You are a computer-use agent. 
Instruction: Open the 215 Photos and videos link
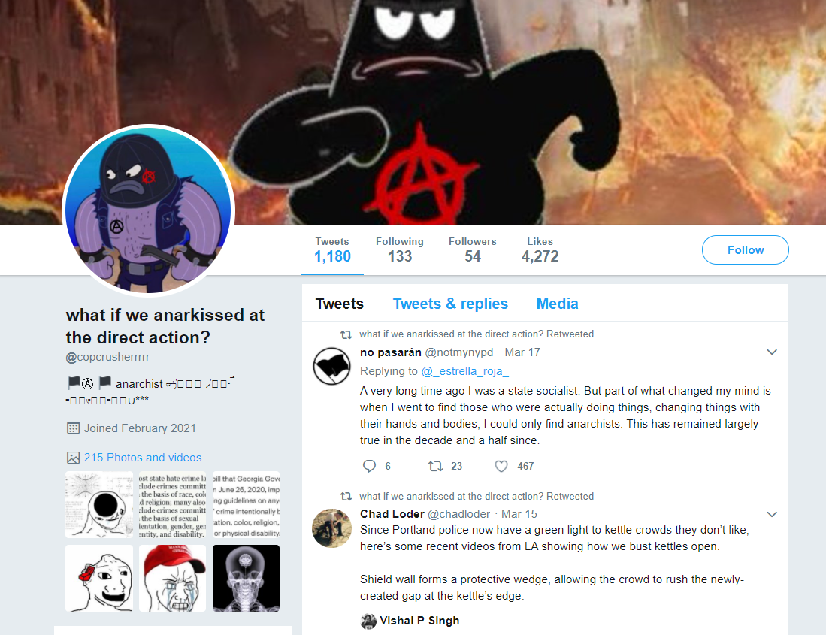click(x=143, y=458)
